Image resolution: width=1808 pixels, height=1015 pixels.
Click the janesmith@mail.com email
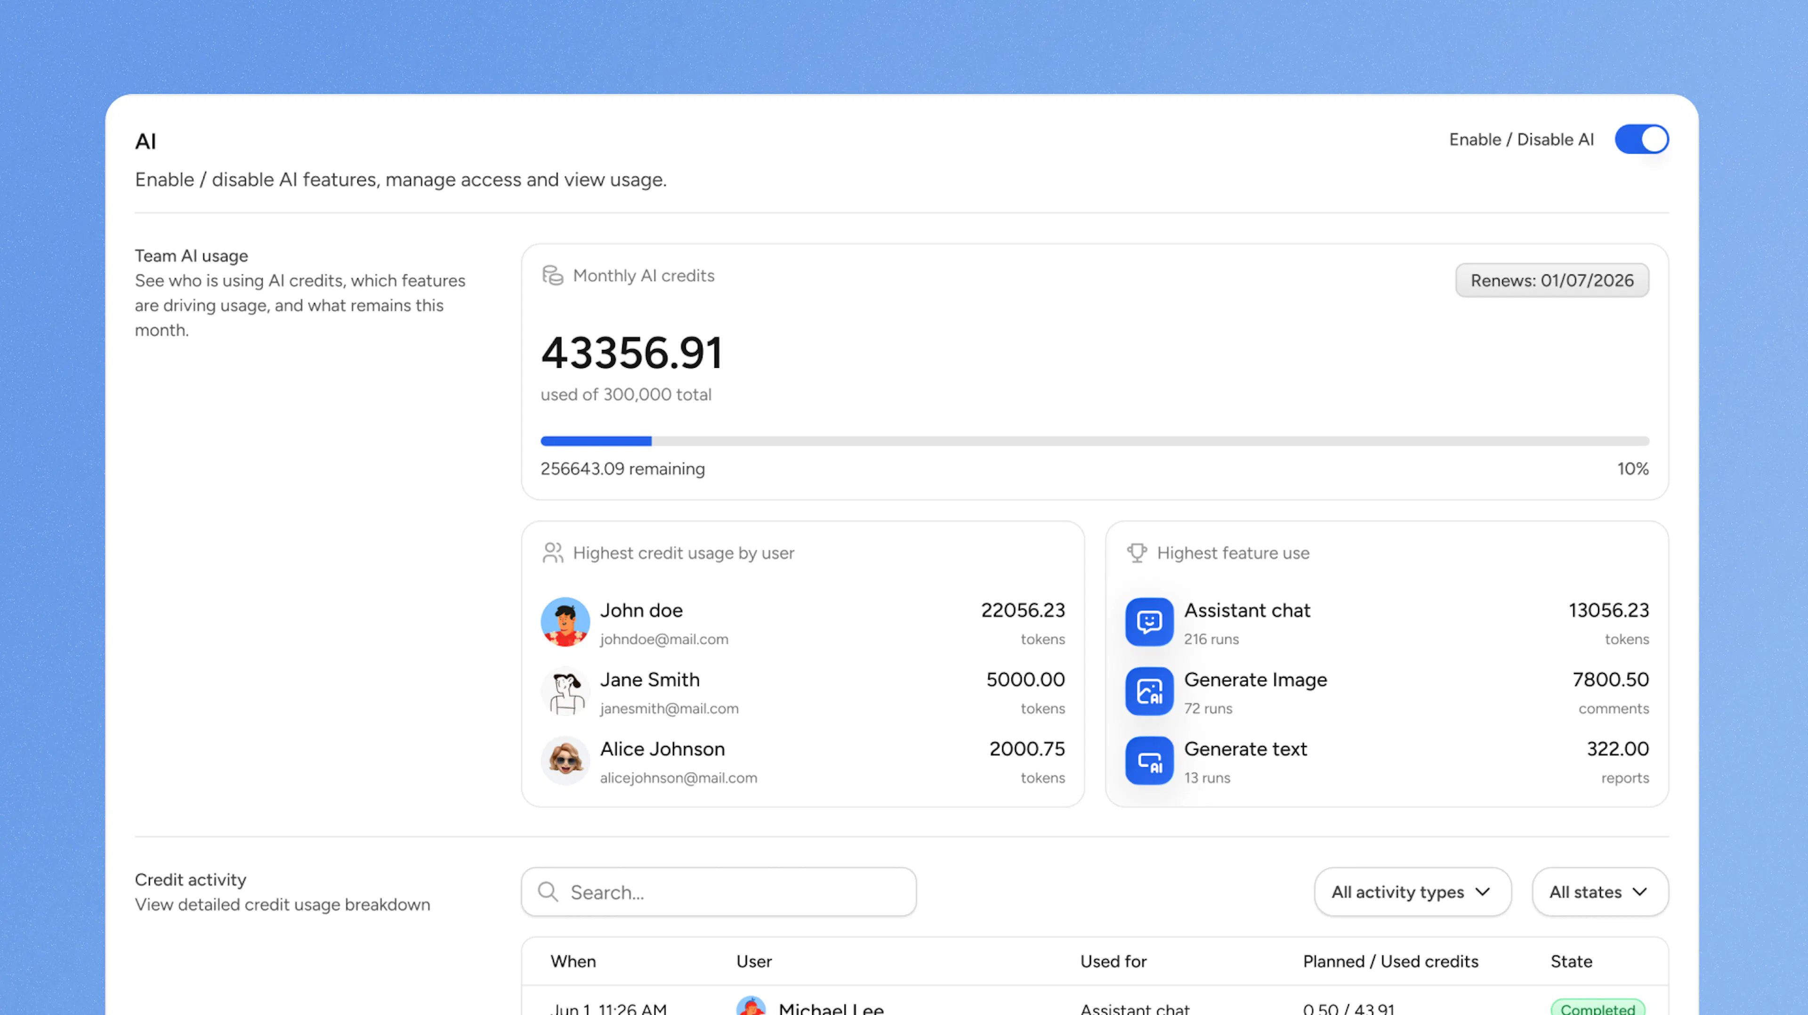[669, 709]
